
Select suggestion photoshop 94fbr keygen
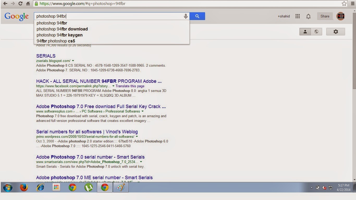[x=60, y=35]
